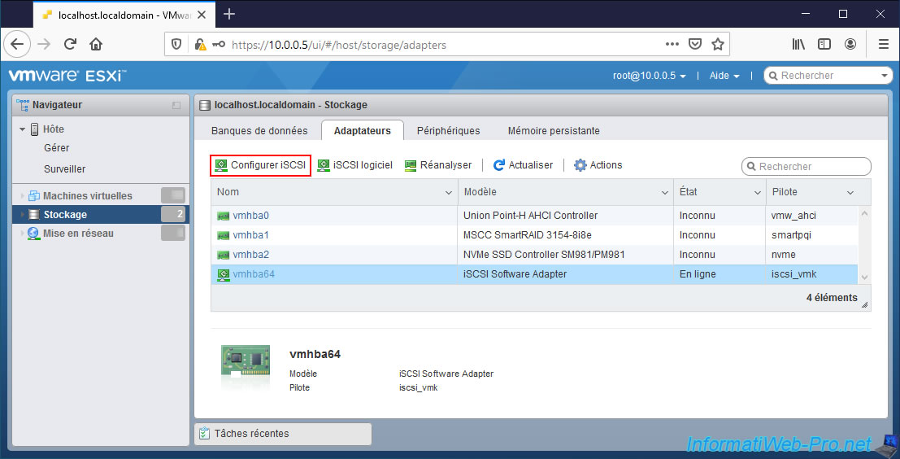Open the tracking protection shield icon

[176, 44]
